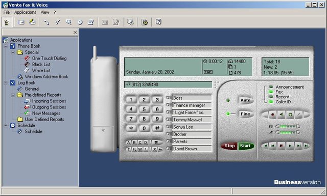Click the help question-mark toolbar icon
Viewport: 327px width, 196px height.
[x=158, y=22]
